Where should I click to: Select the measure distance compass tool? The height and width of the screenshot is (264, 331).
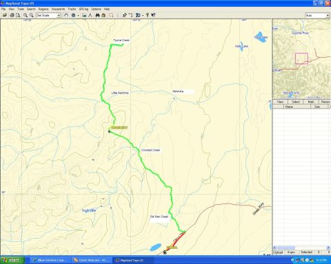(90, 15)
